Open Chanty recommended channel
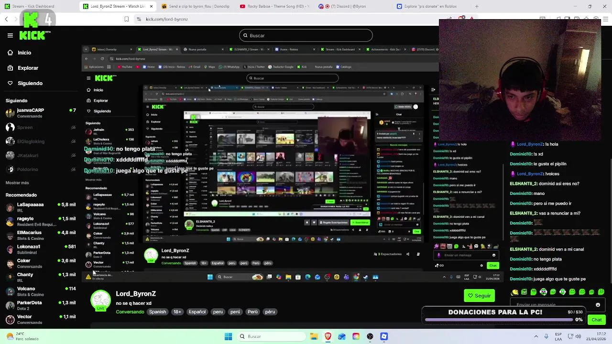Image resolution: width=612 pixels, height=344 pixels. [x=41, y=277]
